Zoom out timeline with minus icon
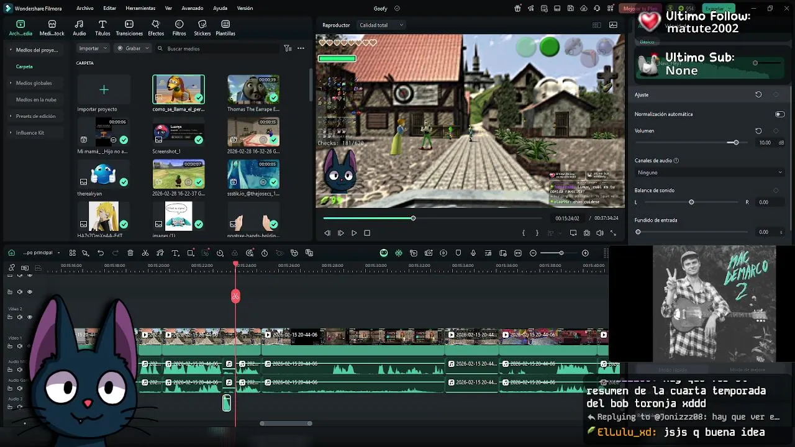The width and height of the screenshot is (795, 447). (533, 253)
